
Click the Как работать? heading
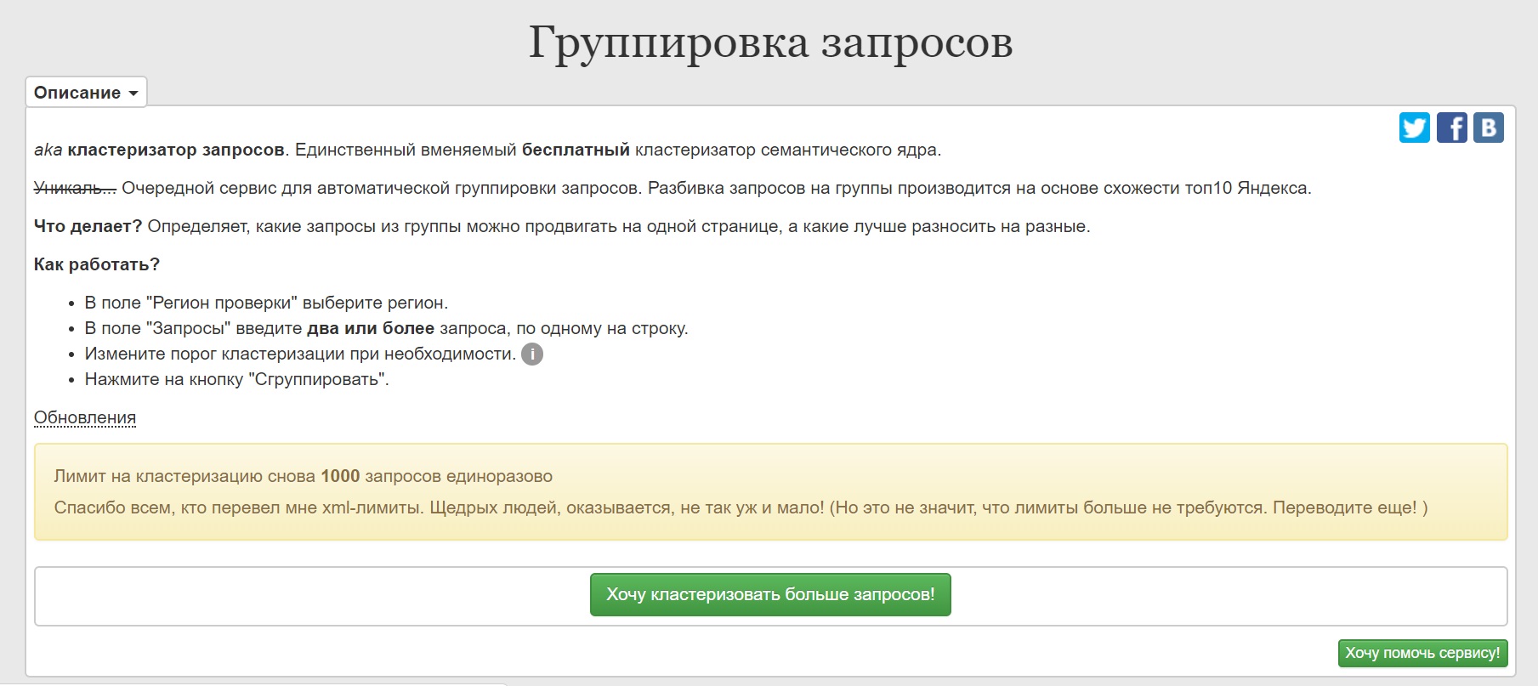pos(97,264)
